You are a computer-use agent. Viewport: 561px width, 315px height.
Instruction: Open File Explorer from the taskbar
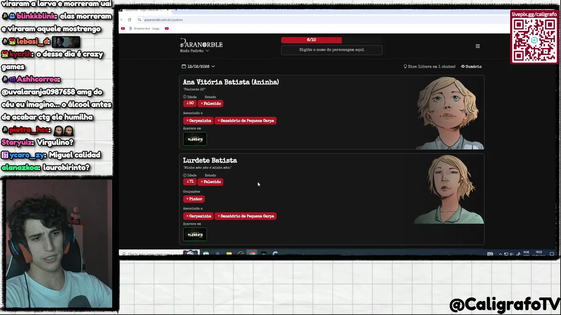pyautogui.click(x=229, y=254)
